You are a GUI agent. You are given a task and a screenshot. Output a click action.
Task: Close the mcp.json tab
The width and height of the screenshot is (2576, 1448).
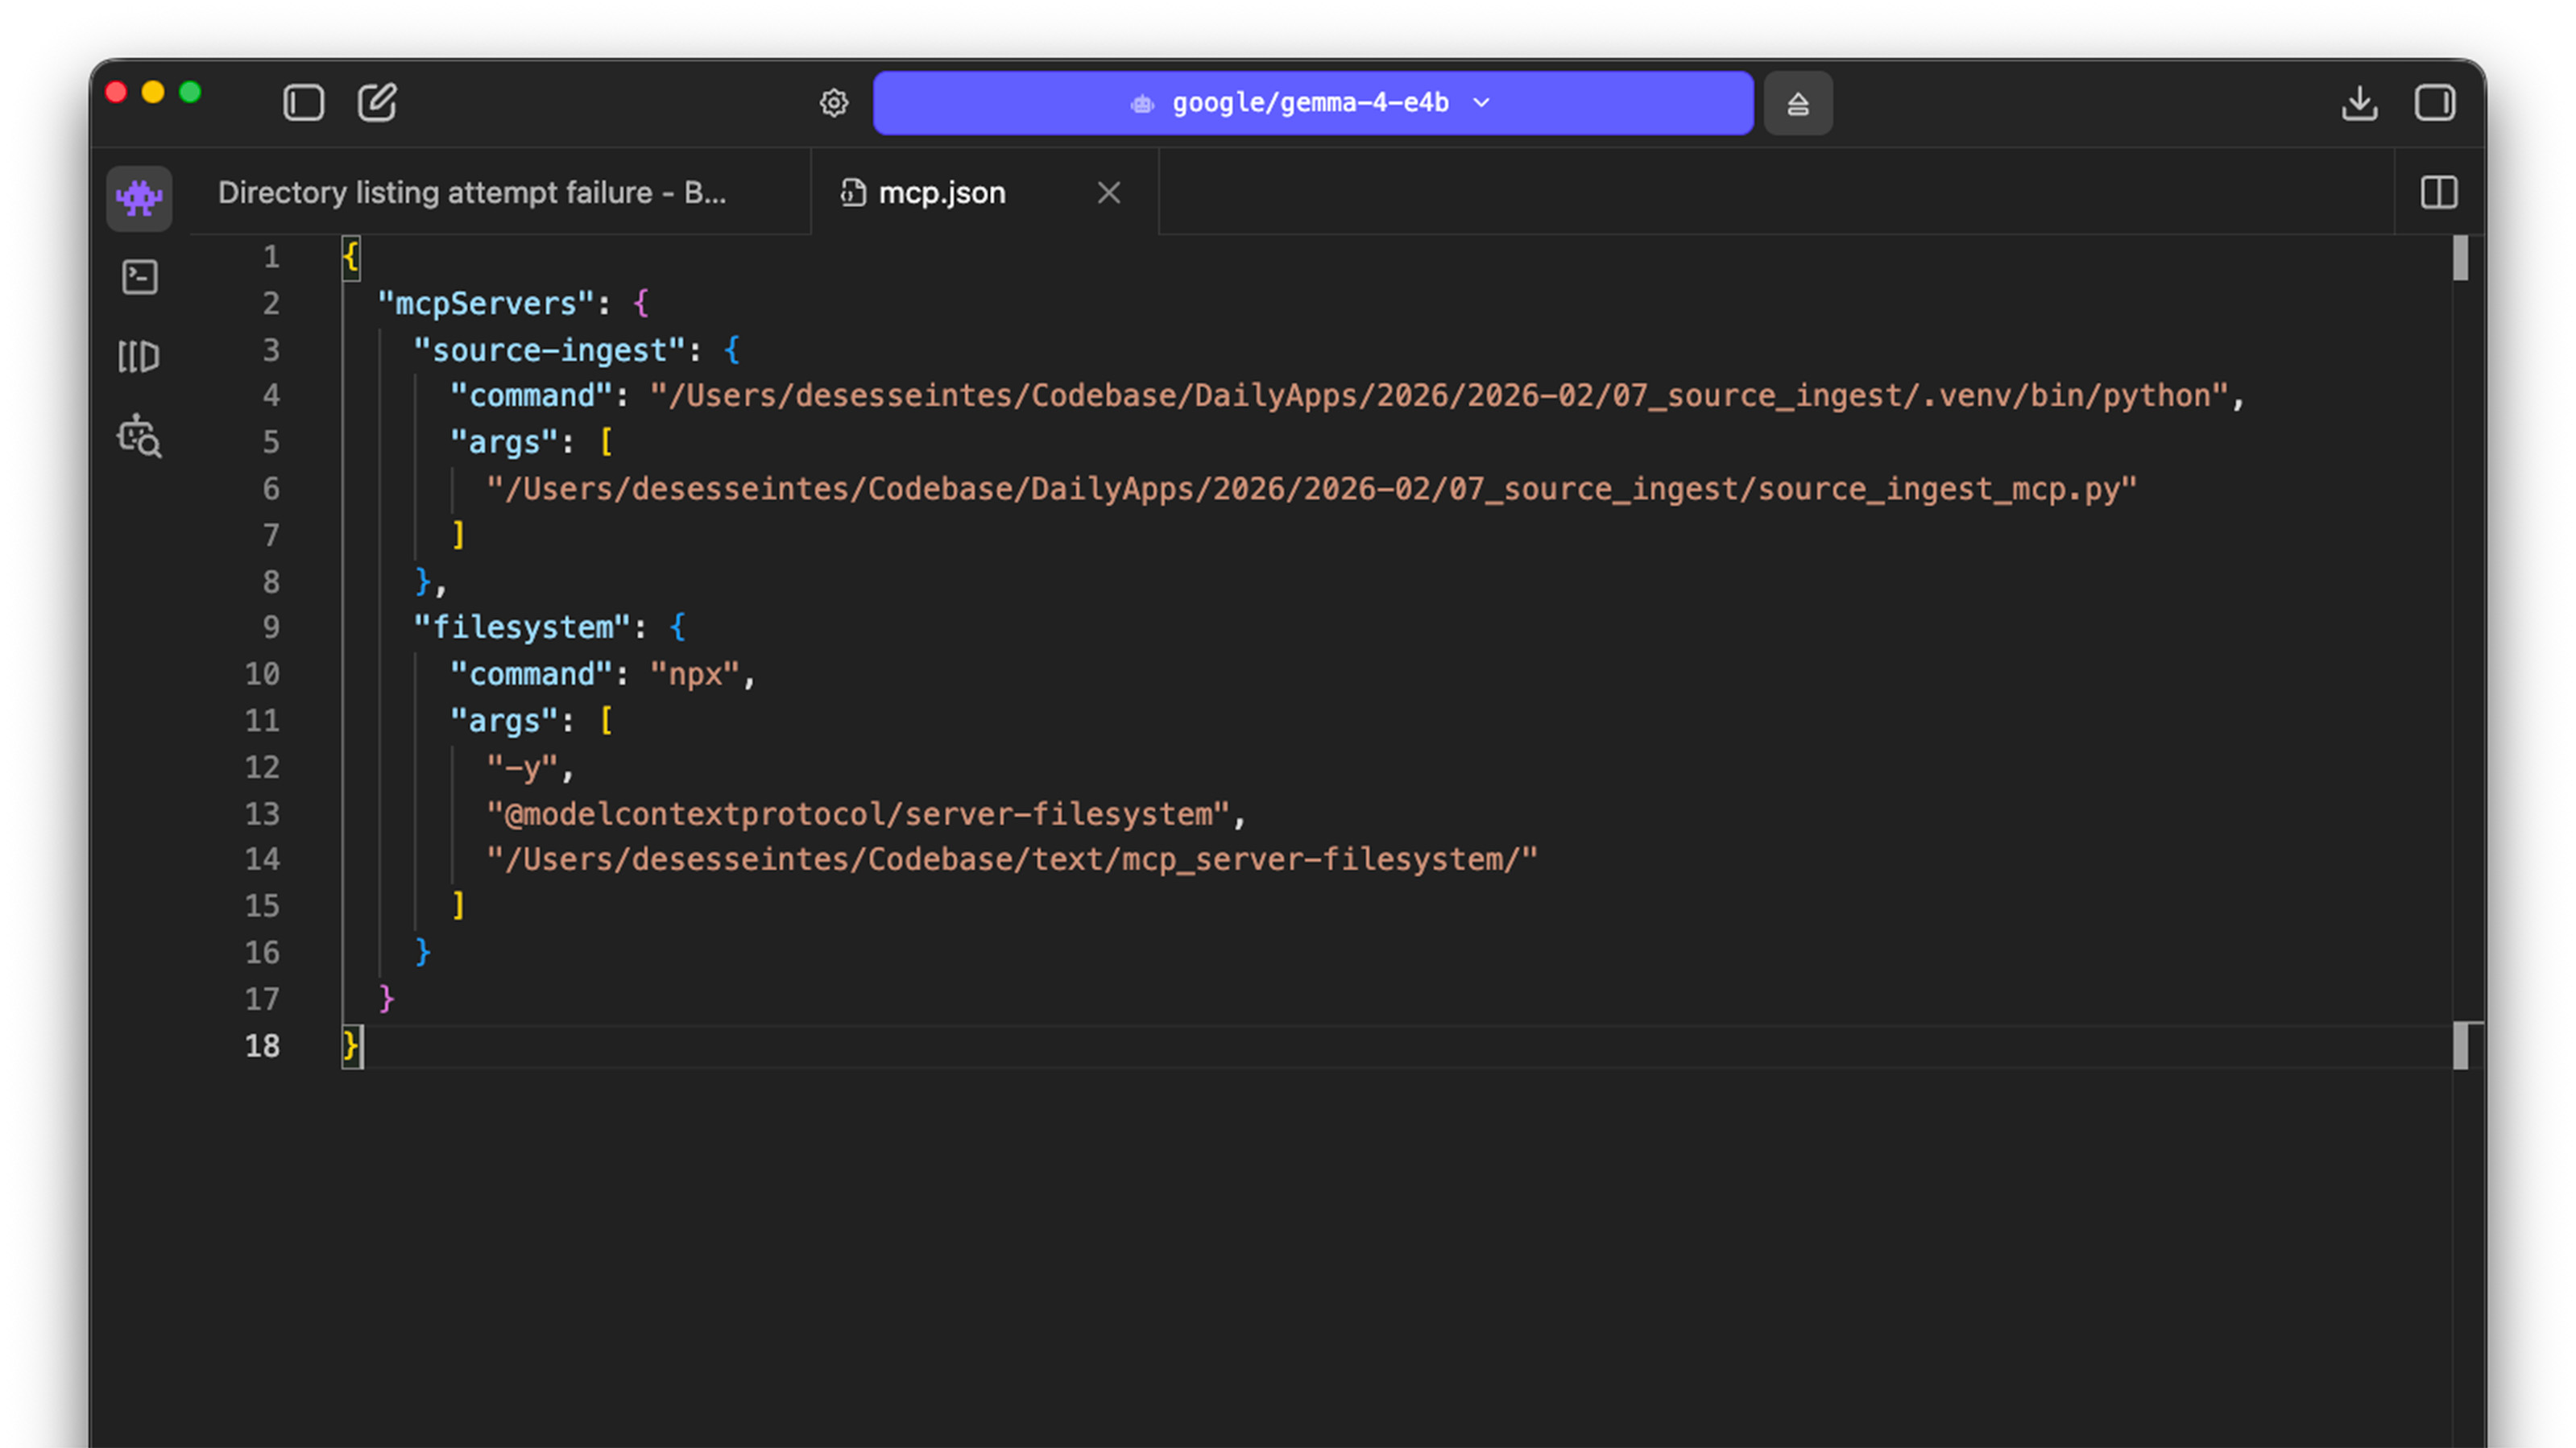1108,192
